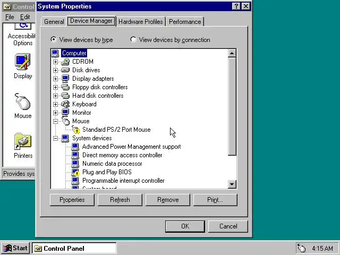Click the Programmable interrupt controller icon
340x255 pixels.
pyautogui.click(x=75, y=181)
